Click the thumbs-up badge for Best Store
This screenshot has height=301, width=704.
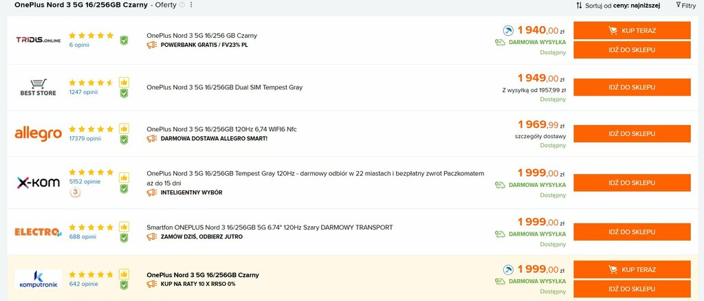pos(124,82)
